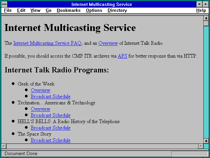Click the 'Document: Done' status text
The image size is (210, 158).
(21, 154)
